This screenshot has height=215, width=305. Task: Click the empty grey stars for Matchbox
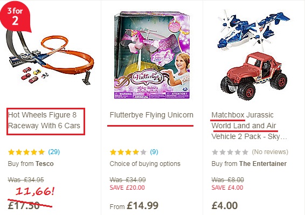(230, 152)
